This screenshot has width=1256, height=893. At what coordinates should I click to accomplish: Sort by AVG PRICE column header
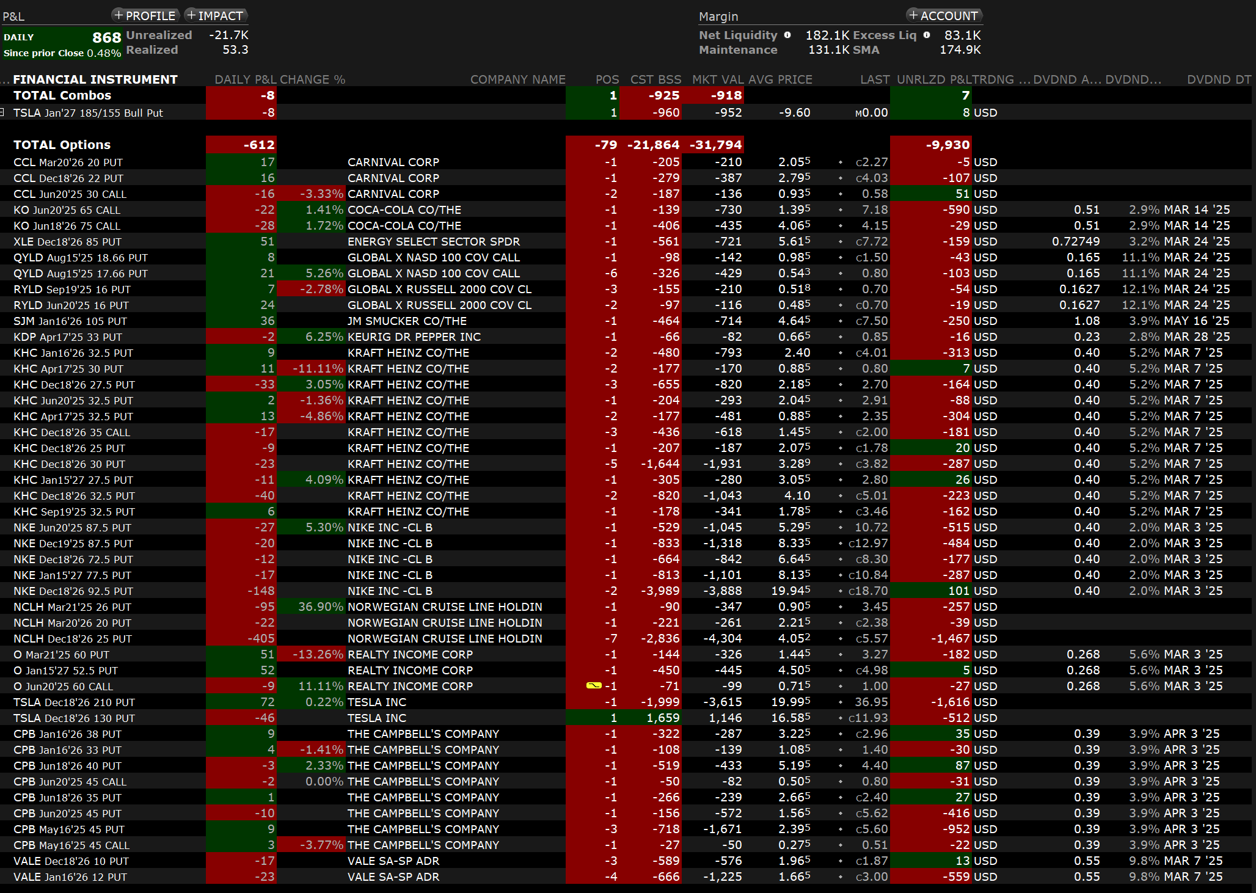click(x=780, y=79)
